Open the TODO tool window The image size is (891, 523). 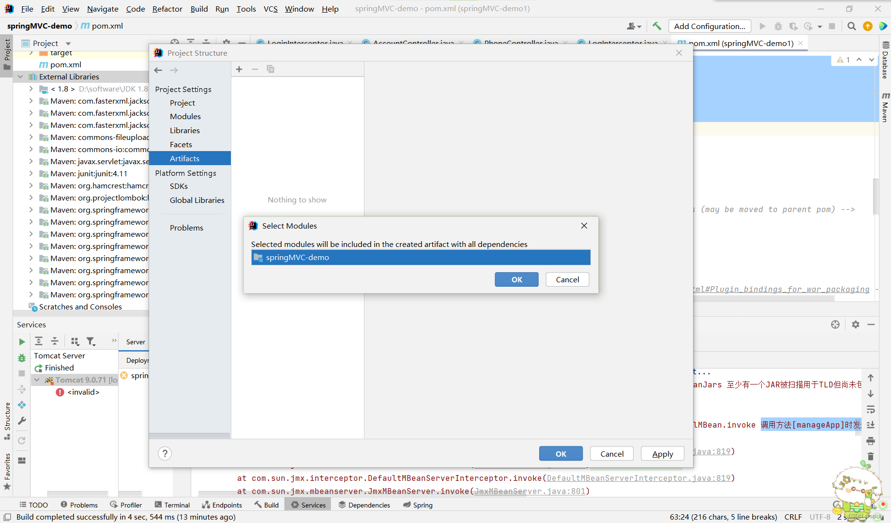coord(33,505)
